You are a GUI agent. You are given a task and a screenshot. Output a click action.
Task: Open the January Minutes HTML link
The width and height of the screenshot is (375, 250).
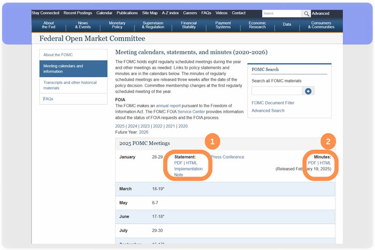(x=325, y=163)
